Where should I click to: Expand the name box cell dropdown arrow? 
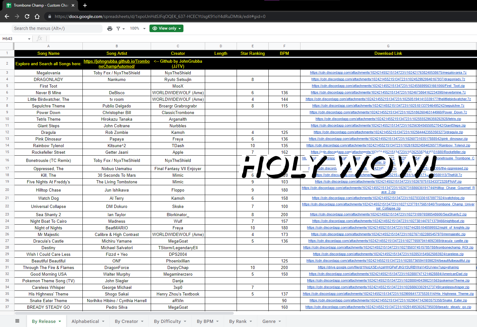(x=29, y=39)
